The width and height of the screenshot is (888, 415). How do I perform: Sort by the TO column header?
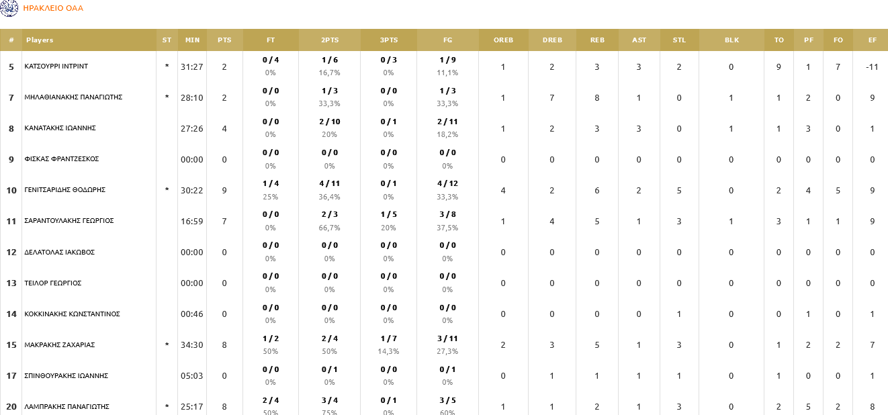click(x=779, y=40)
